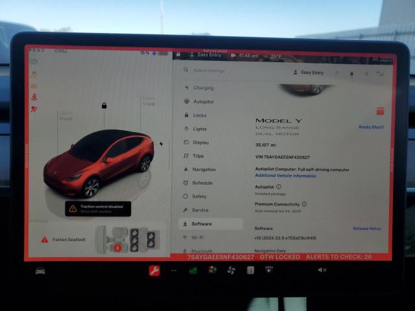The image size is (415, 311).
Task: Tap the padlock above the car
Action: click(104, 106)
